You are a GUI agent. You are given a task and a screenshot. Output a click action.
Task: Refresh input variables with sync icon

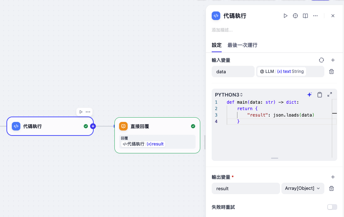(x=321, y=60)
